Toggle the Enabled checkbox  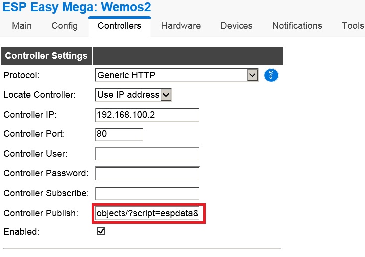[x=101, y=231]
